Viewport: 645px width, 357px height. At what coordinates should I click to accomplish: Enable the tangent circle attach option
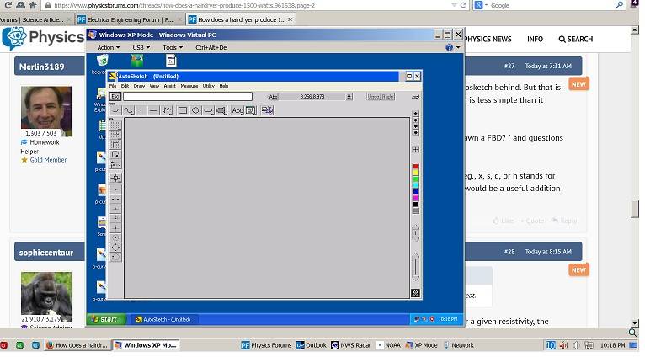(115, 257)
